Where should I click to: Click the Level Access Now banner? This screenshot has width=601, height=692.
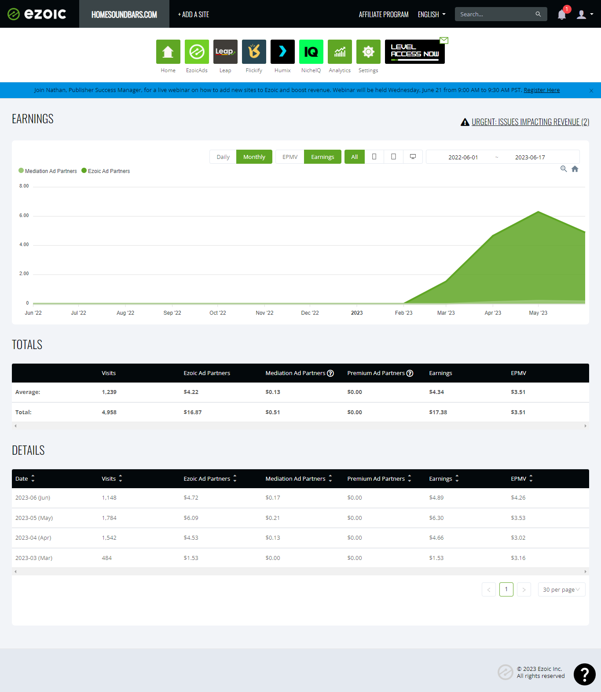point(414,52)
